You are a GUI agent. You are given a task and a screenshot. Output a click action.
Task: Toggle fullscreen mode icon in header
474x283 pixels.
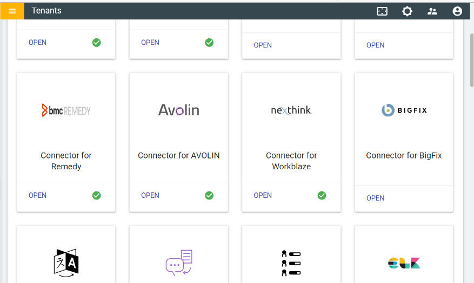pyautogui.click(x=382, y=11)
